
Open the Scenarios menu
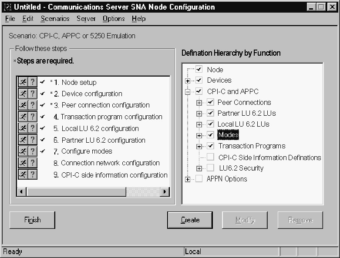tap(55, 19)
